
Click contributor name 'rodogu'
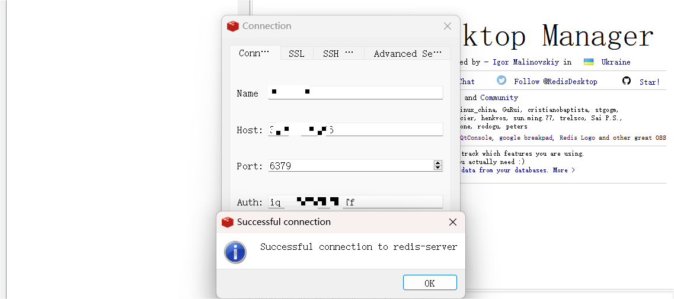tap(488, 127)
